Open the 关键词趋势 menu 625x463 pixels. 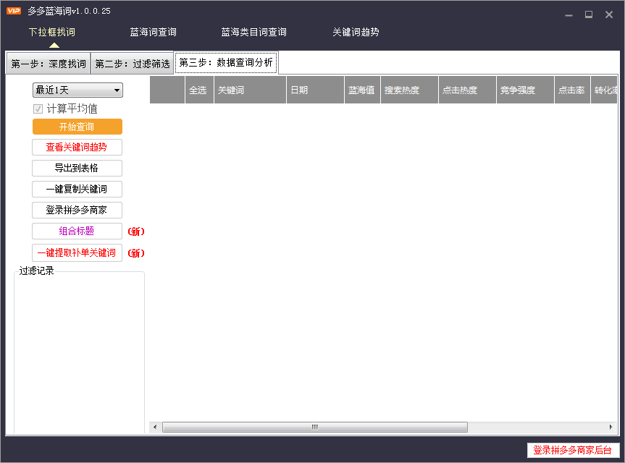(x=356, y=33)
